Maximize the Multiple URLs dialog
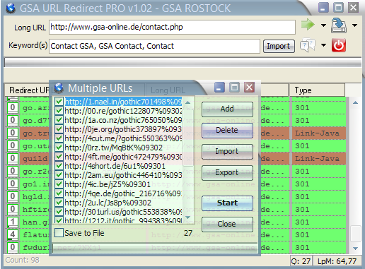Viewport: 365px width, 269px height. [x=234, y=88]
